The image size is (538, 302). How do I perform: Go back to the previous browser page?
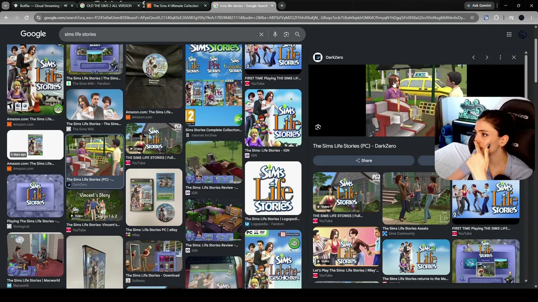[x=6, y=18]
